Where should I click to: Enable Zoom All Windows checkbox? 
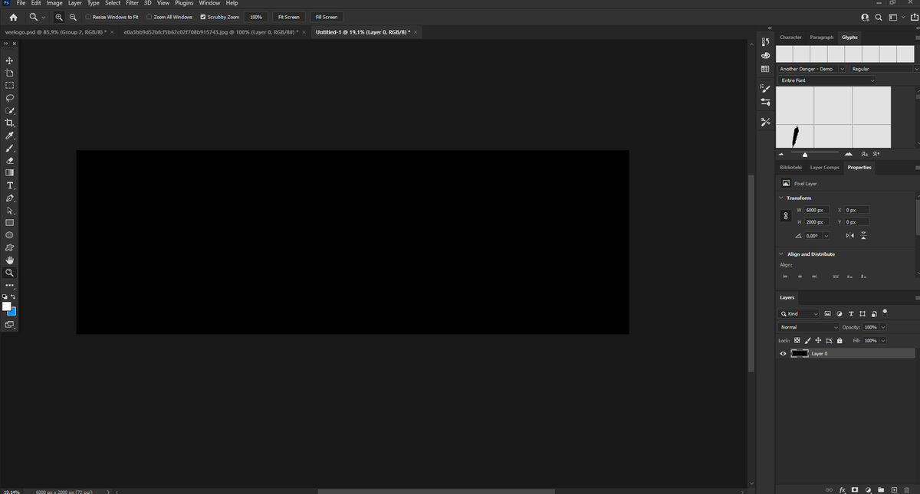149,17
